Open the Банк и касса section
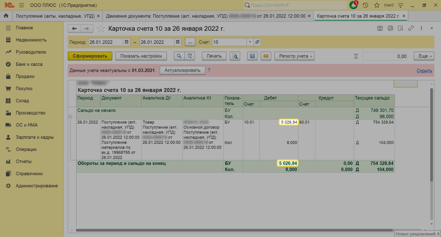 pyautogui.click(x=29, y=64)
